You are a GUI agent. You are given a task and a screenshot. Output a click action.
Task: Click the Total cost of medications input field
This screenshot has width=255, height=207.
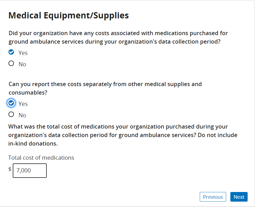30,170
